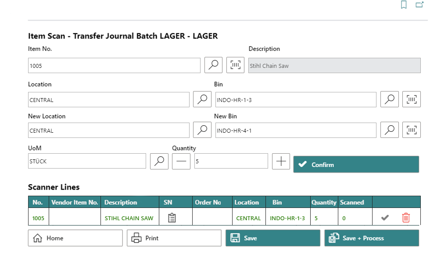Click checkmark icon on line 1005

pos(385,218)
